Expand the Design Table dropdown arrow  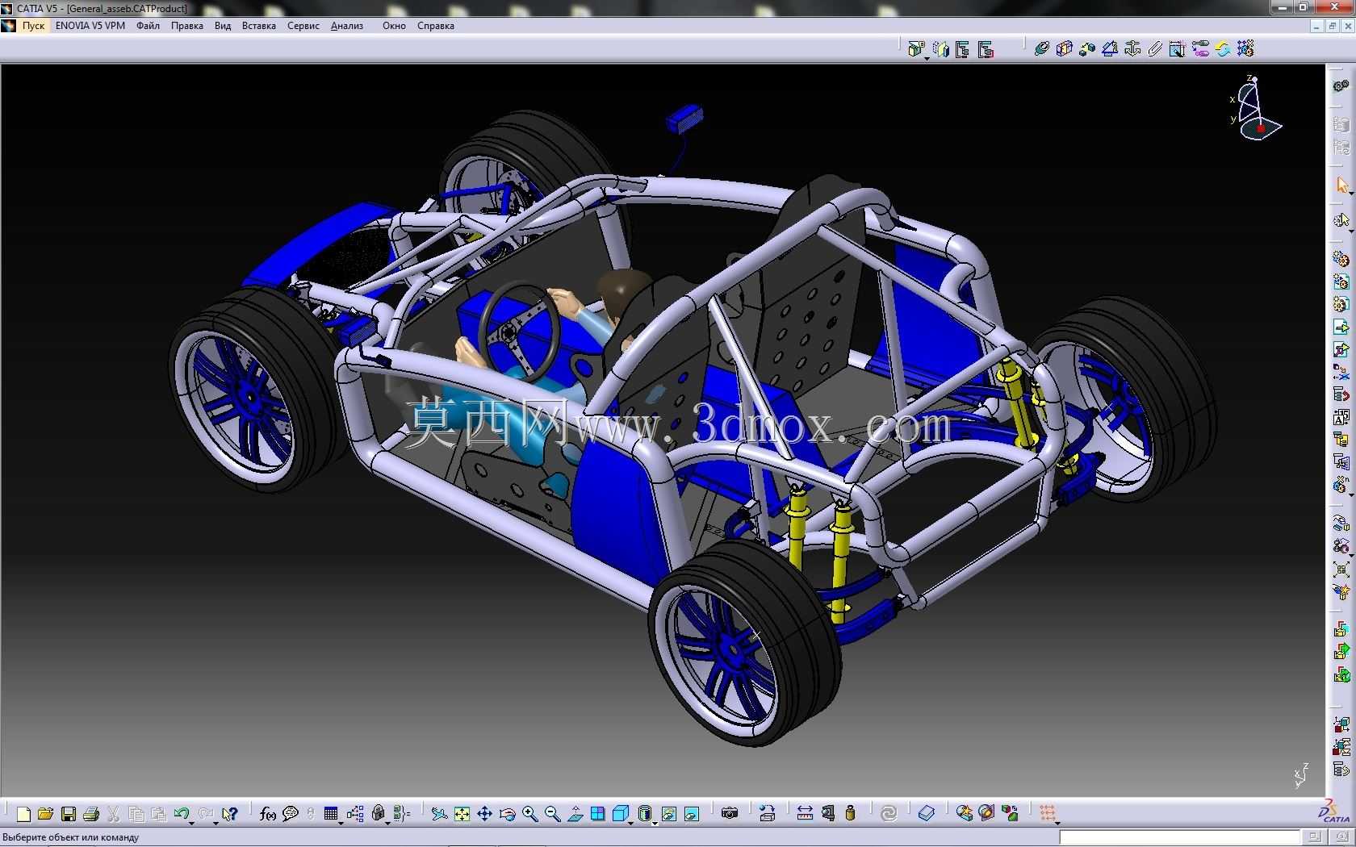point(341,822)
